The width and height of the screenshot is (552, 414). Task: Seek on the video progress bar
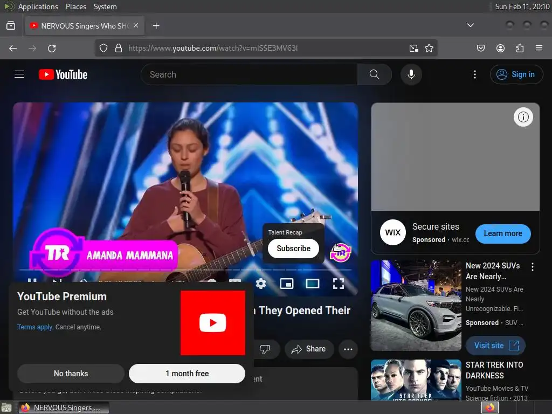coord(185,270)
